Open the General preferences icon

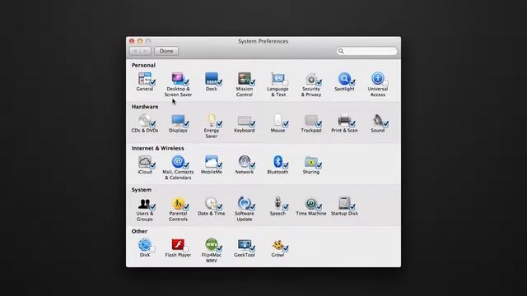[145, 79]
